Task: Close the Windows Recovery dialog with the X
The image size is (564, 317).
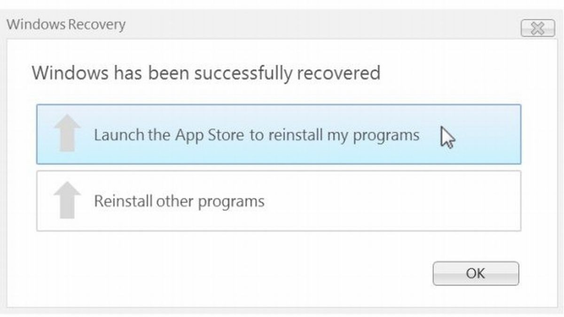Action: (x=537, y=29)
